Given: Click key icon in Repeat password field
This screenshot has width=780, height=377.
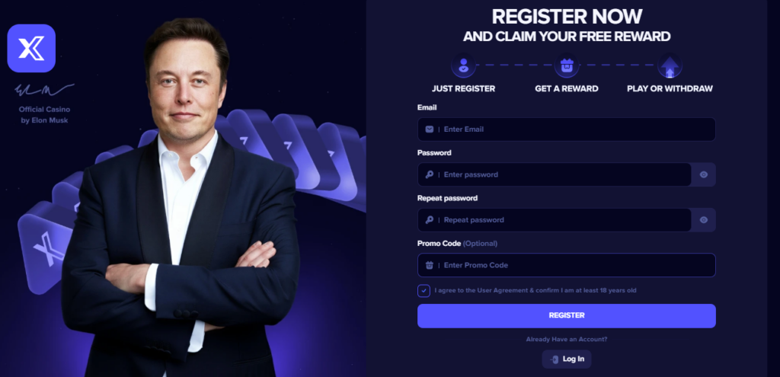Looking at the screenshot, I should 430,220.
